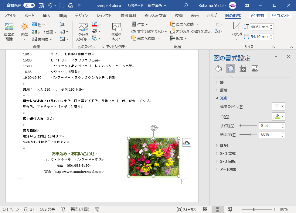296x213 pixels.
Task: Select the Effects pentagon tab icon
Action: (x=231, y=69)
